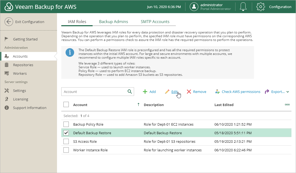The width and height of the screenshot is (296, 173).
Task: Click Check AWS permissions link
Action: [x=241, y=92]
